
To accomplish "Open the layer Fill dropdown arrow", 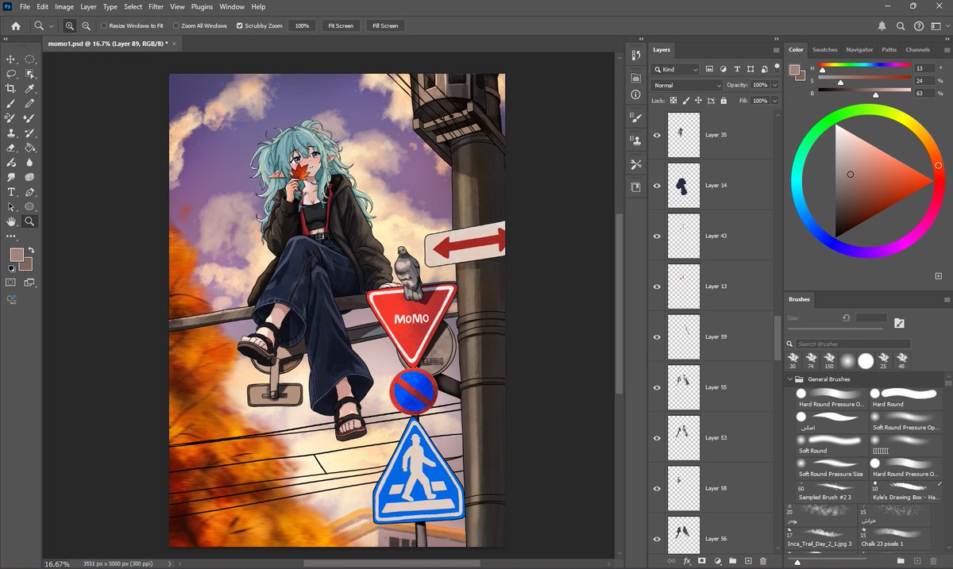I will [x=774, y=101].
